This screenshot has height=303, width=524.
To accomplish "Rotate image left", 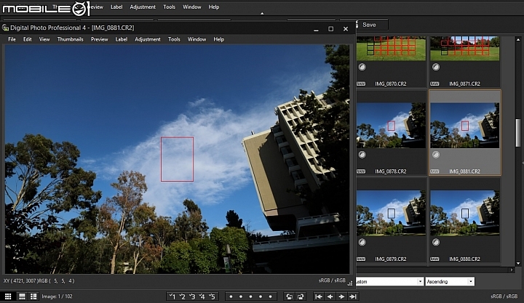I will (289, 296).
